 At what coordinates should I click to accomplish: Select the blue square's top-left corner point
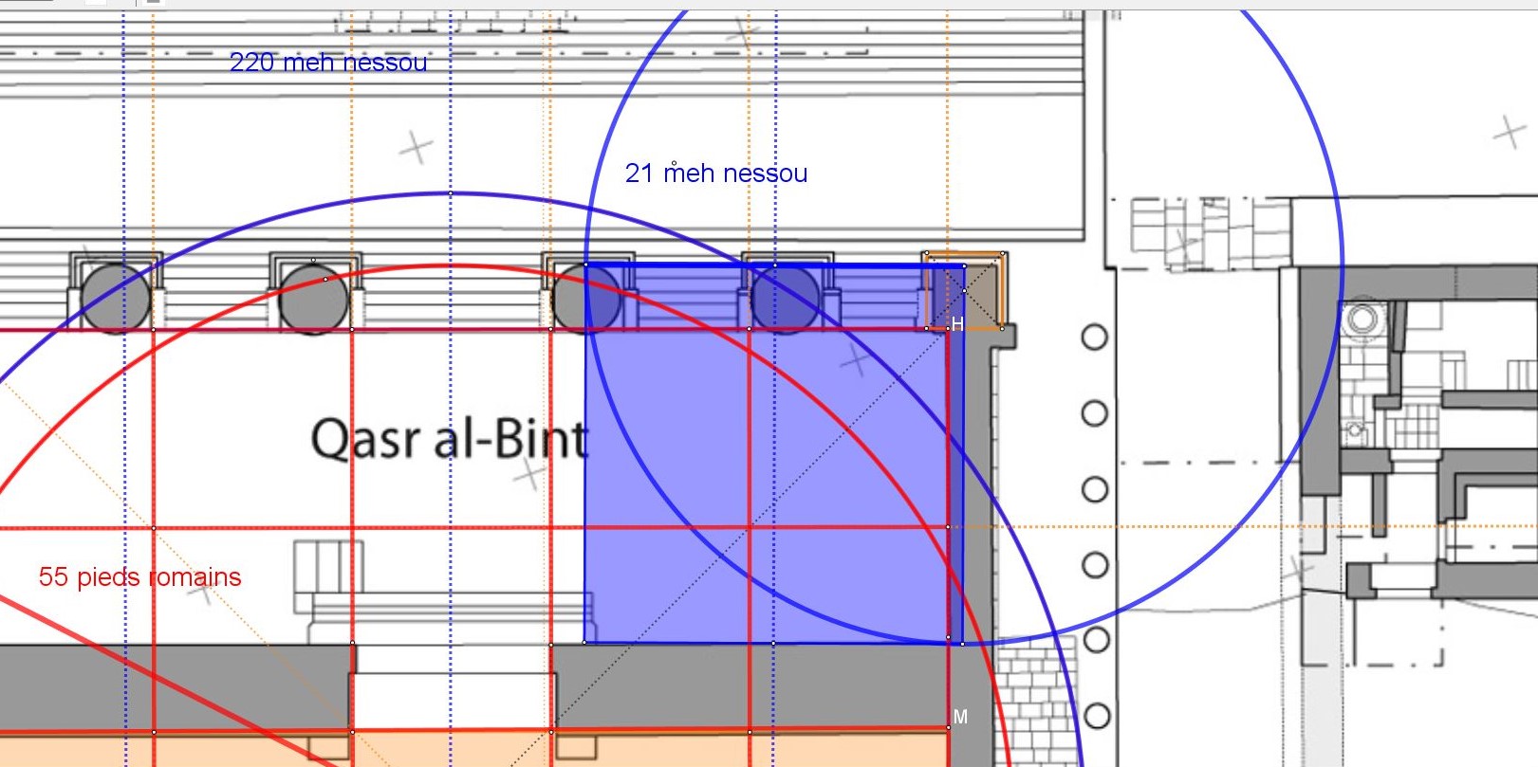(x=585, y=265)
